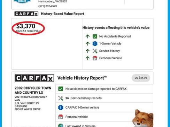The width and height of the screenshot is (170, 127).
Task: Click up arrow next to No Accidents Reported
Action: click(x=88, y=36)
